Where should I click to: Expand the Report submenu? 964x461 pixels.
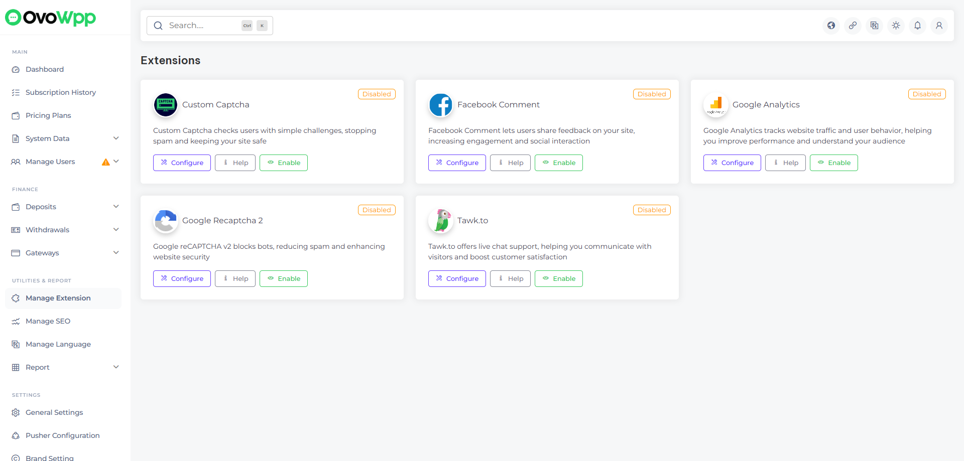(116, 367)
